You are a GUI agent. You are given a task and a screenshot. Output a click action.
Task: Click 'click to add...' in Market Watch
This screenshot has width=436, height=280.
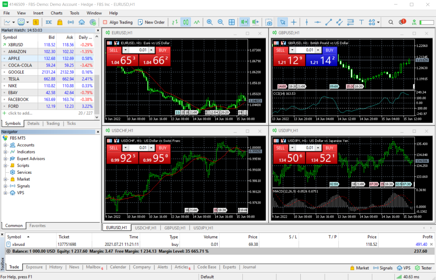coord(20,113)
